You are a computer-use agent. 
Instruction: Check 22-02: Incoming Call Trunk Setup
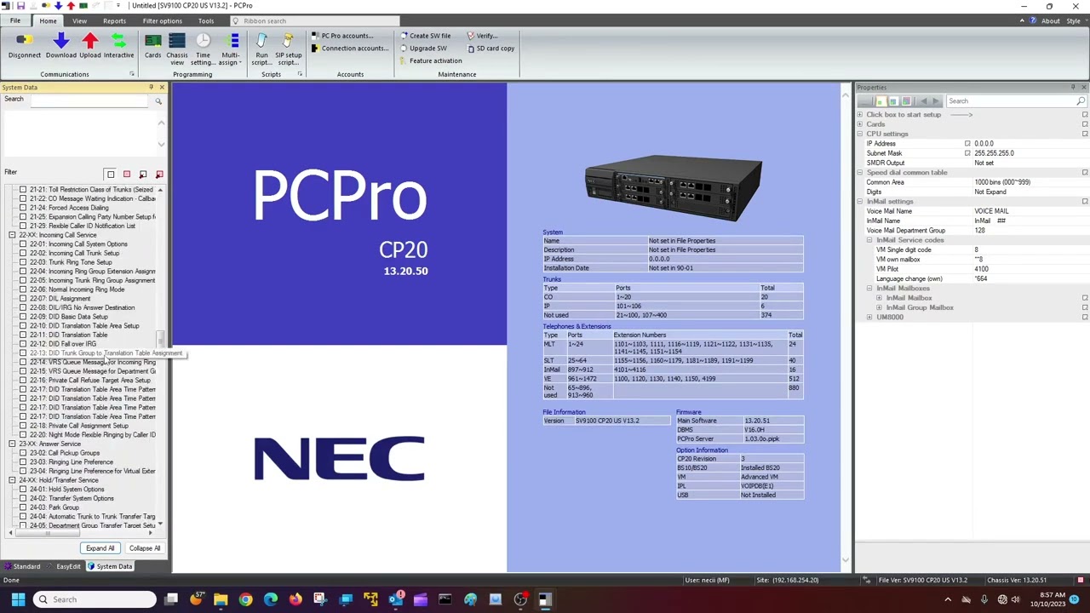pyautogui.click(x=23, y=253)
